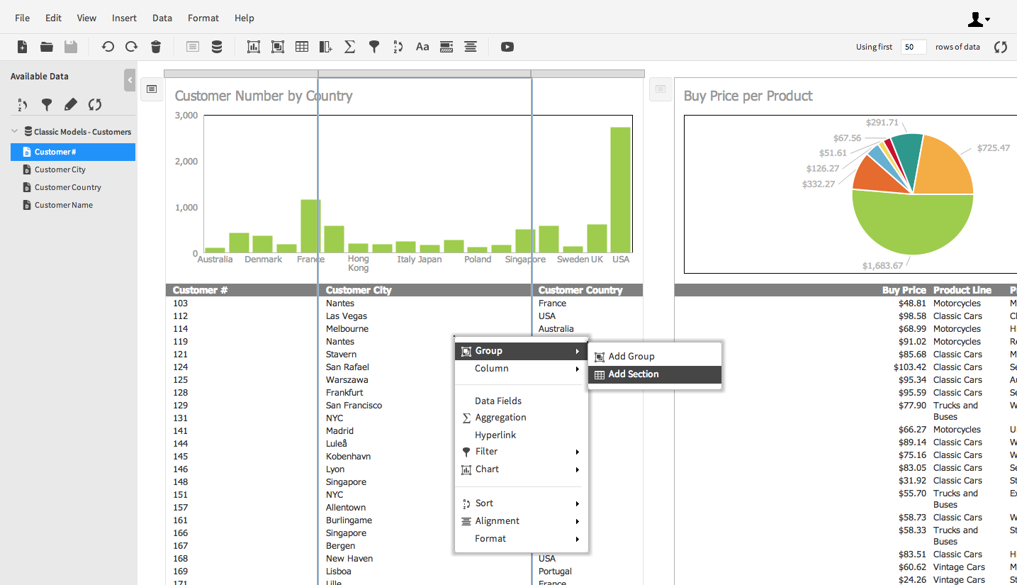Expand the Format submenu in context menu

(x=522, y=539)
